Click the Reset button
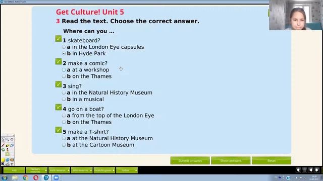The width and height of the screenshot is (323, 181). click(272, 161)
